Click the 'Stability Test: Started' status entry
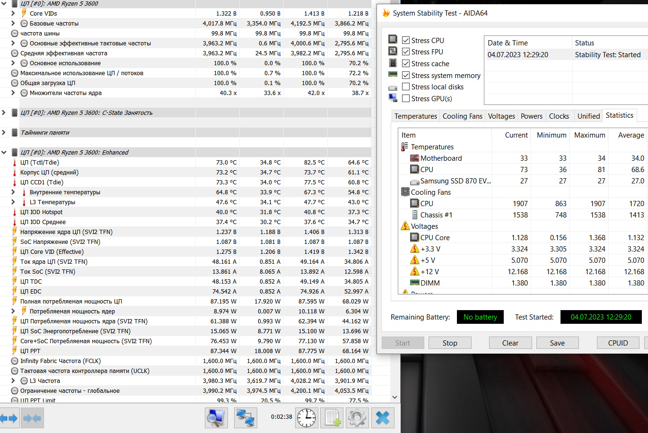This screenshot has width=648, height=433. [x=608, y=55]
